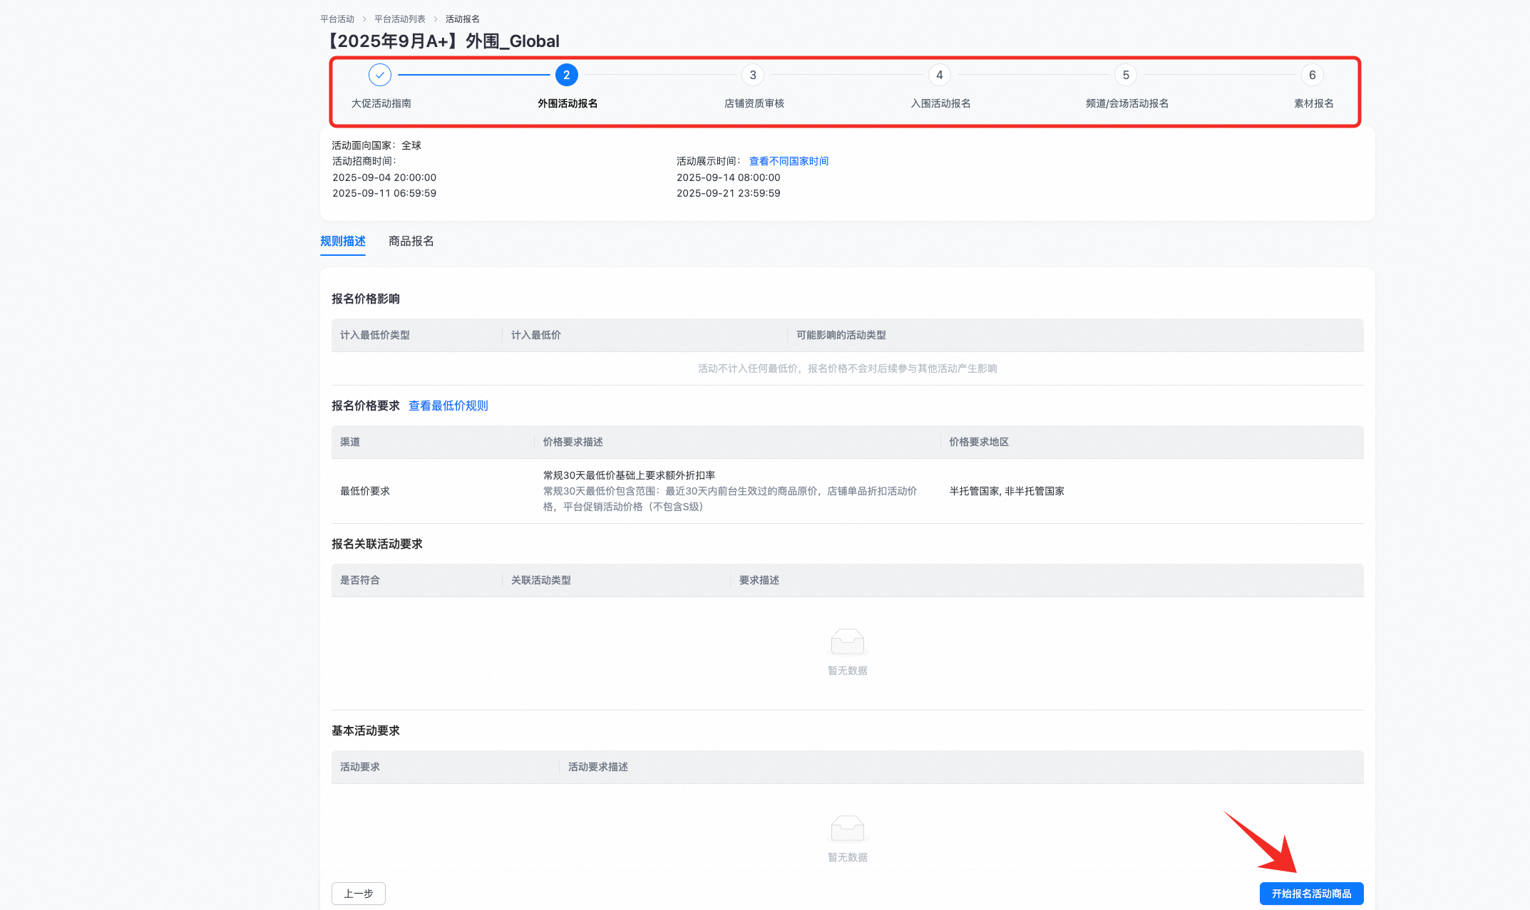Click step 3 circle 店铺资质审核
The width and height of the screenshot is (1530, 910).
point(753,75)
